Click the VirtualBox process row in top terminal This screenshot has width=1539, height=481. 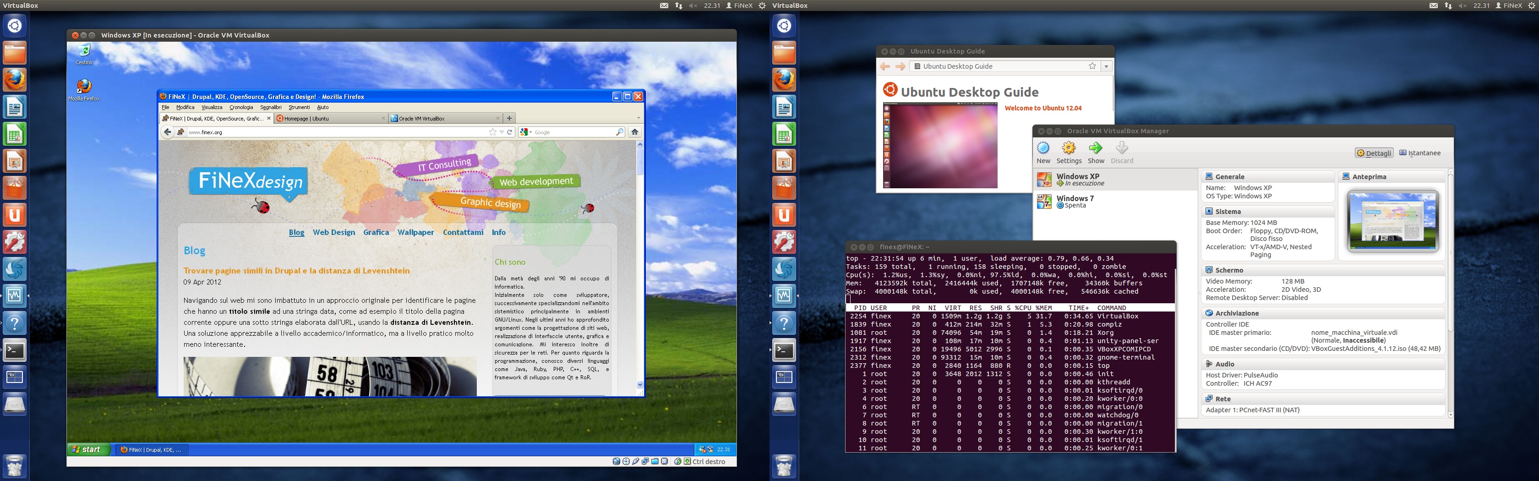[1010, 316]
